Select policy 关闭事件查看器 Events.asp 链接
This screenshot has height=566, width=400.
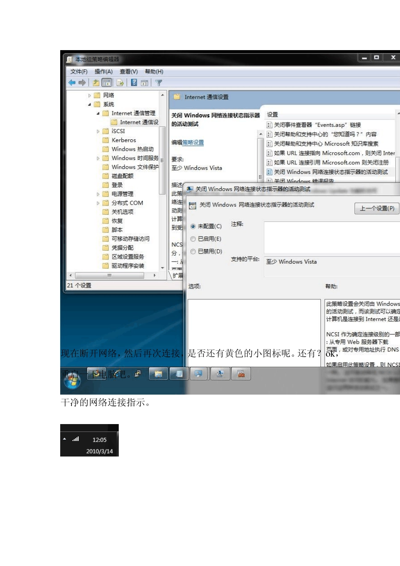pyautogui.click(x=317, y=125)
